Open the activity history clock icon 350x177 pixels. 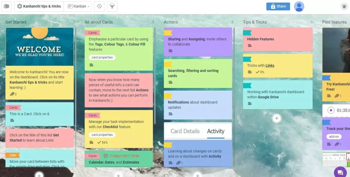[x=99, y=6]
